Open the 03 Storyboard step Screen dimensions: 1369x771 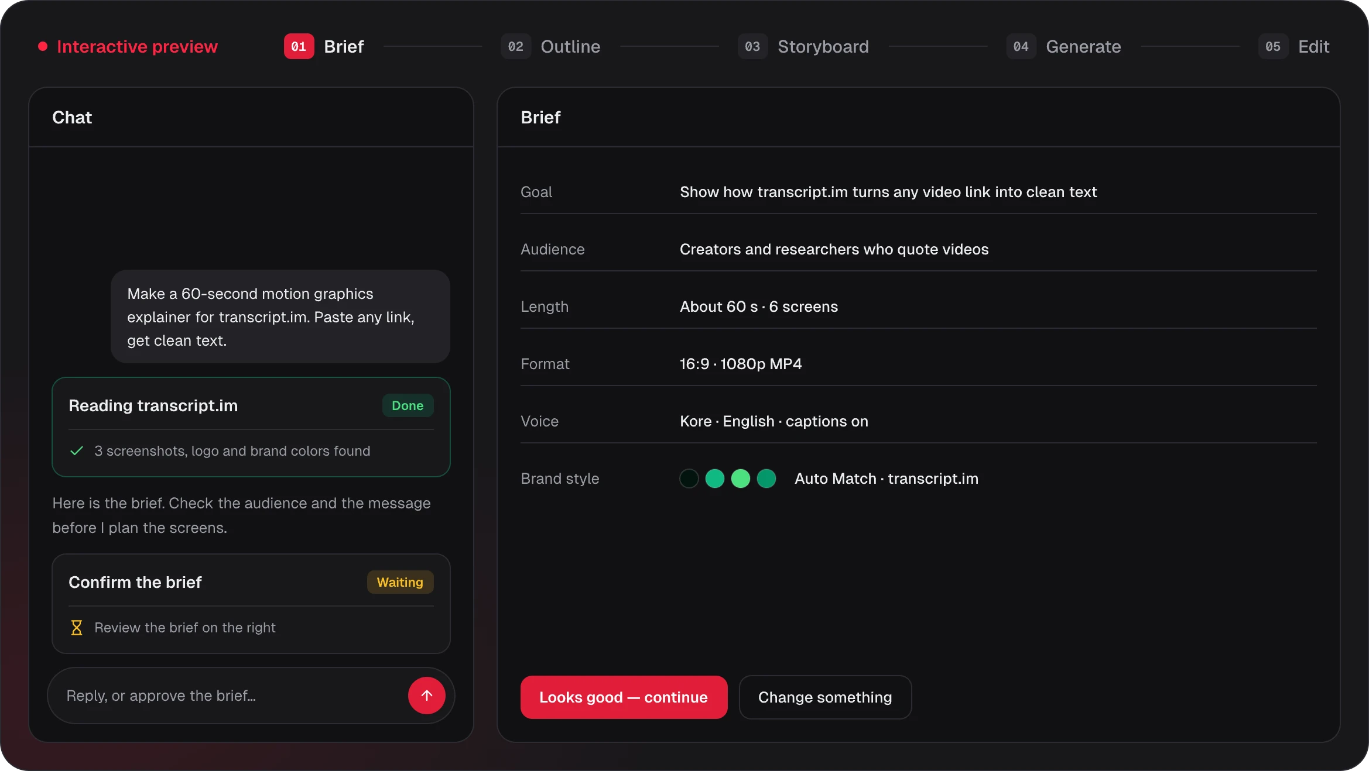[803, 46]
